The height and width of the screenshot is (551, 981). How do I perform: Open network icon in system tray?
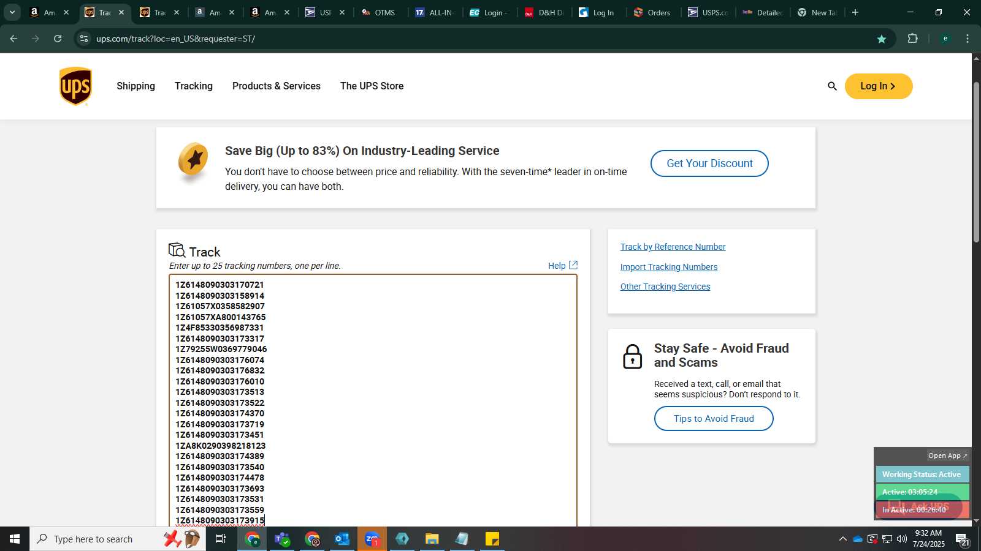887,539
